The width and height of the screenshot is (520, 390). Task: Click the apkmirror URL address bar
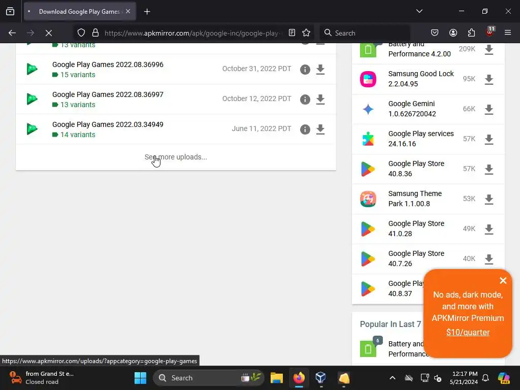point(193,33)
